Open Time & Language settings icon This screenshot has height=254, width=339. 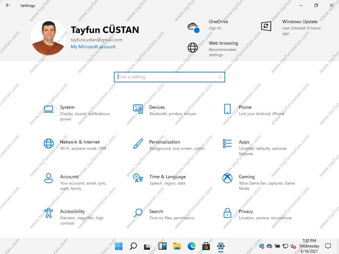(138, 178)
